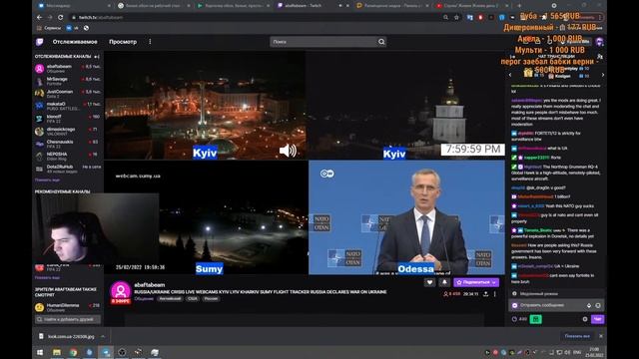Show previous gift leaderboard entry
The width and height of the screenshot is (639, 359).
(510, 75)
